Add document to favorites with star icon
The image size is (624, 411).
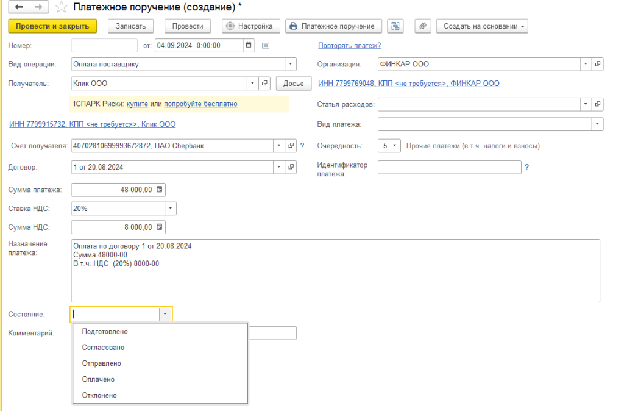61,7
